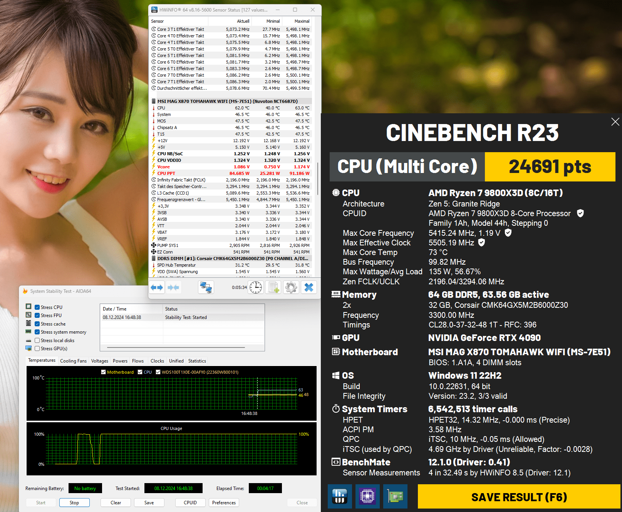Click percent icon next to Stress FPU
The width and height of the screenshot is (622, 512).
[29, 315]
